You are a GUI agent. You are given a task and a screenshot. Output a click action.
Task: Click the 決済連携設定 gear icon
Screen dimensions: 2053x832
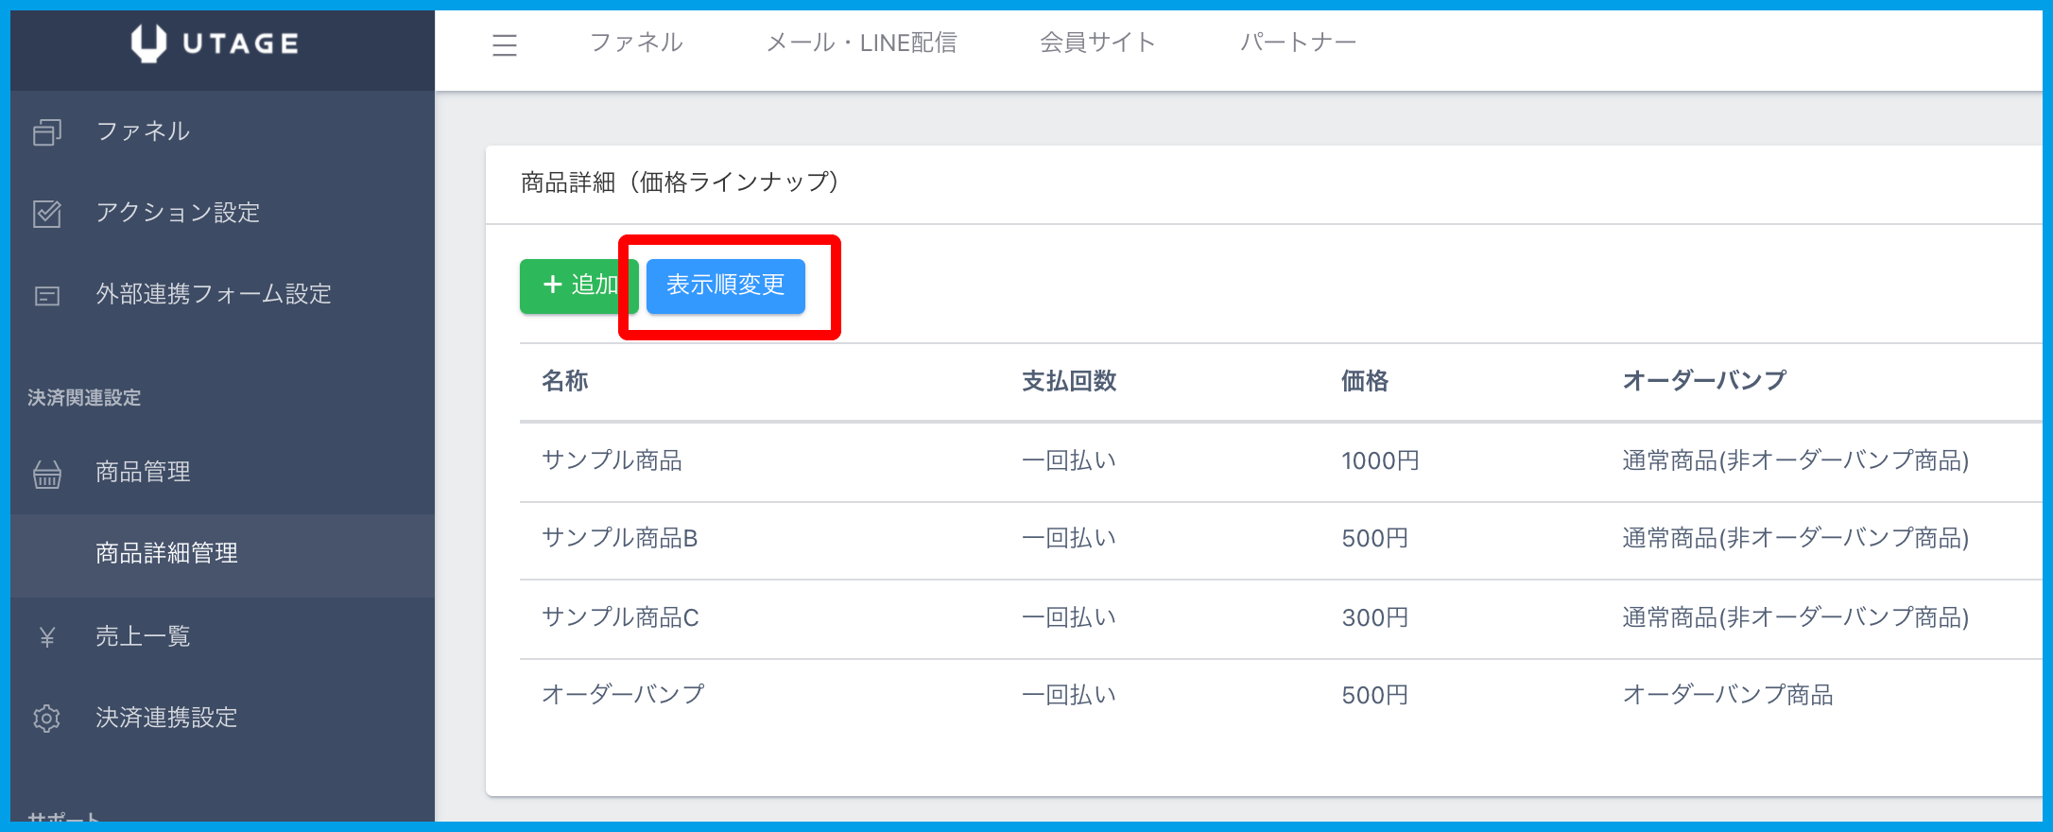click(47, 719)
